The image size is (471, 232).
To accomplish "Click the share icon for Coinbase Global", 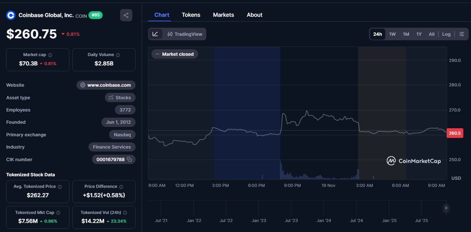I will pyautogui.click(x=126, y=15).
